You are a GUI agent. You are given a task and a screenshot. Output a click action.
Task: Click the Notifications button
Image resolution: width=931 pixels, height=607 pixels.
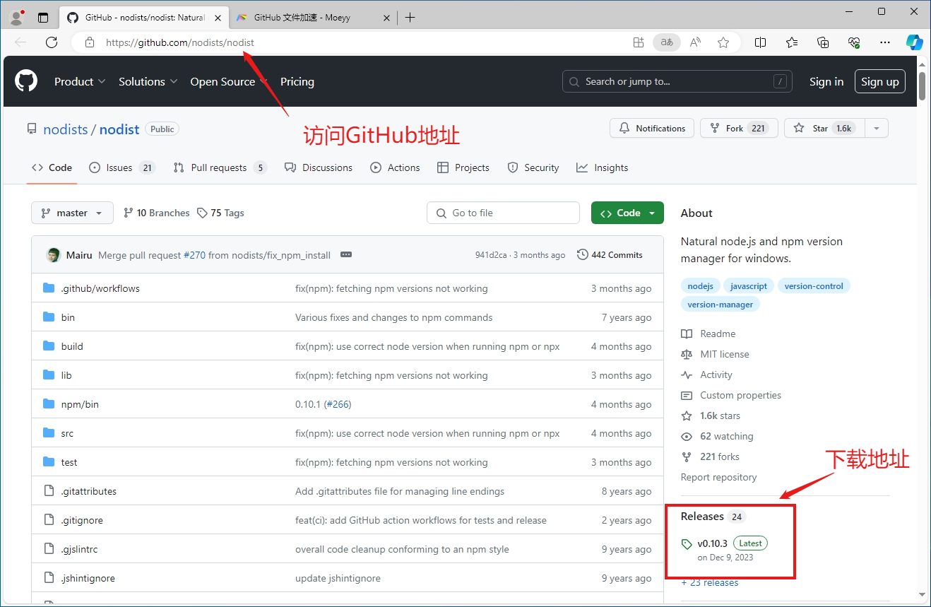pos(652,128)
